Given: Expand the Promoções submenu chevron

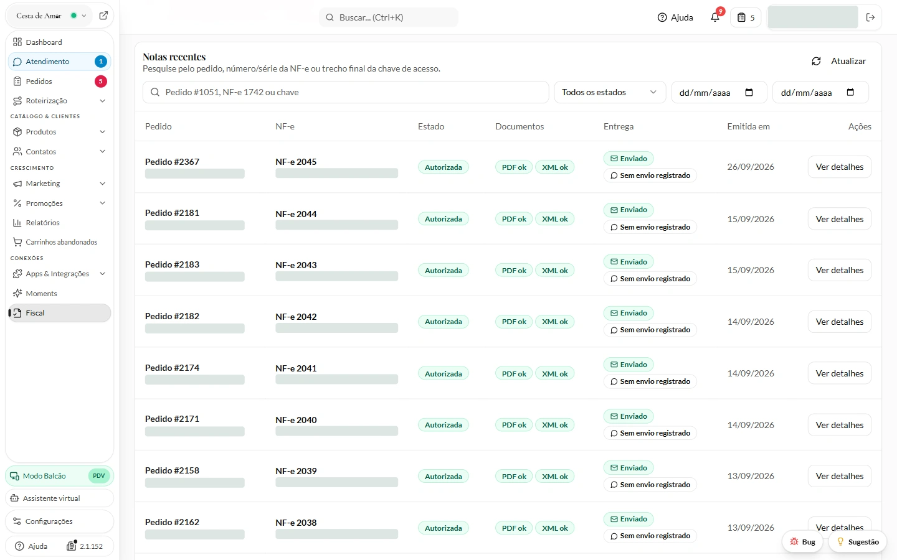Looking at the screenshot, I should pyautogui.click(x=102, y=203).
